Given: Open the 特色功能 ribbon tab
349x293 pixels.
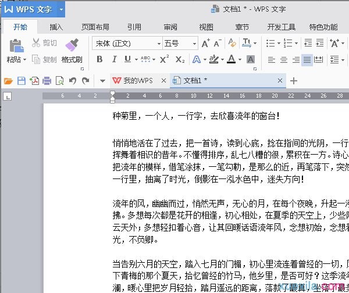Looking at the screenshot, I should coord(323,27).
